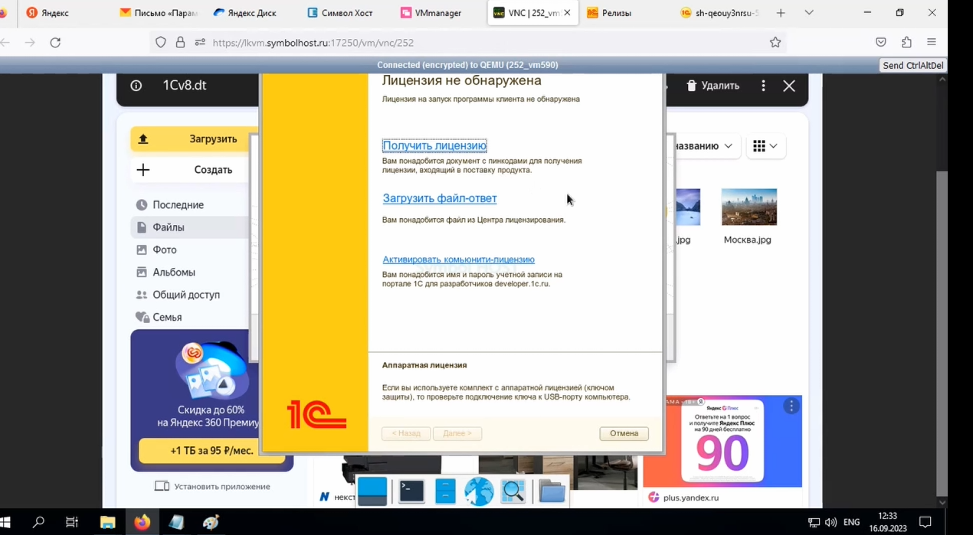Expand the sort by названию dropdown

pyautogui.click(x=703, y=145)
